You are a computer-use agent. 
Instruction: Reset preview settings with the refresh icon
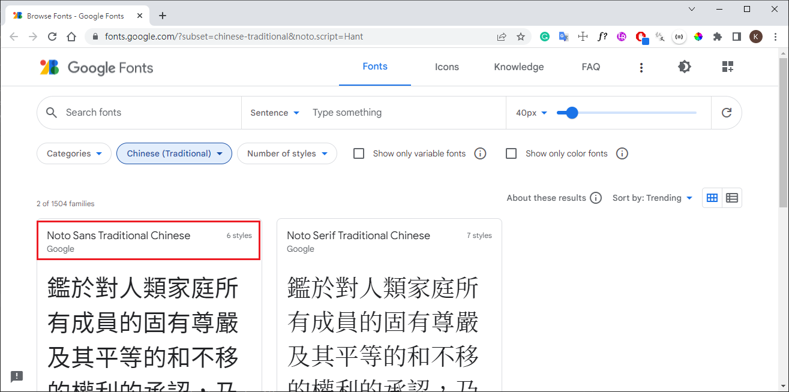727,113
